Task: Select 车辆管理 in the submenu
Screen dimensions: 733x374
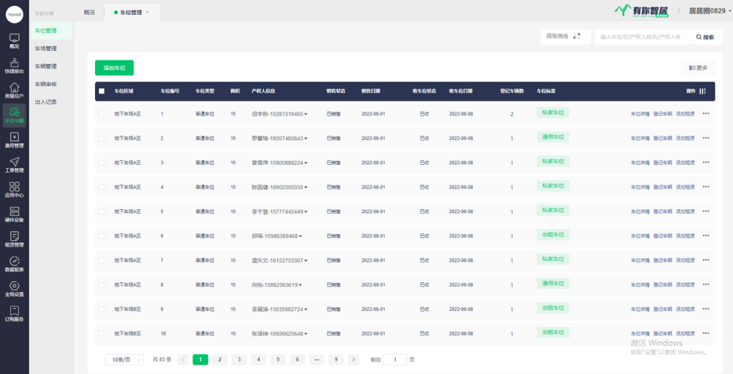Action: (x=45, y=67)
